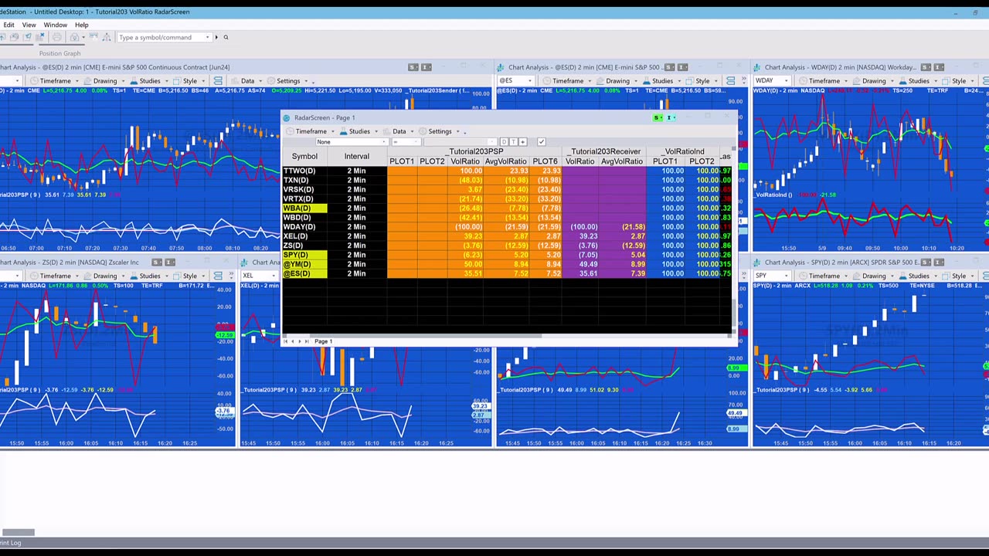The height and width of the screenshot is (556, 989).
Task: Click the layout icon in second @ES chart
Action: tap(731, 80)
